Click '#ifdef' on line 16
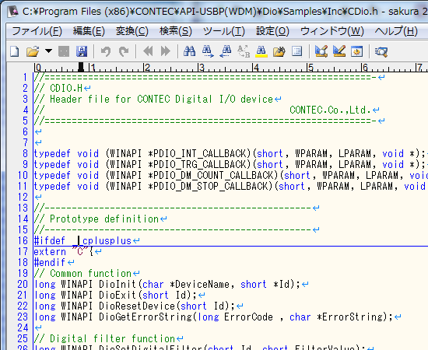This screenshot has height=350, width=428. [x=49, y=241]
